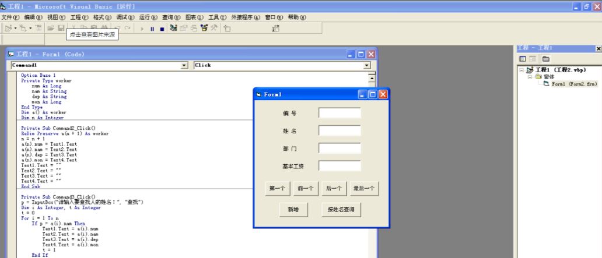Click the 最后一个 button in Form1
This screenshot has height=258, width=602.
(x=365, y=189)
